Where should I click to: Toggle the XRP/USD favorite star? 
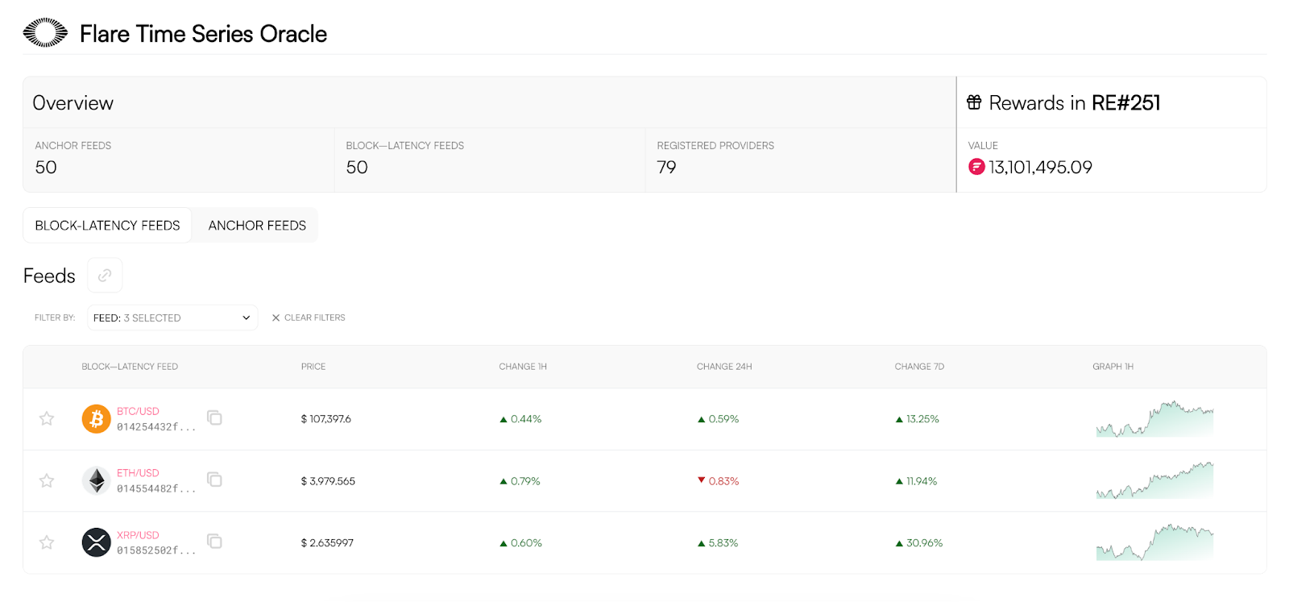(47, 542)
